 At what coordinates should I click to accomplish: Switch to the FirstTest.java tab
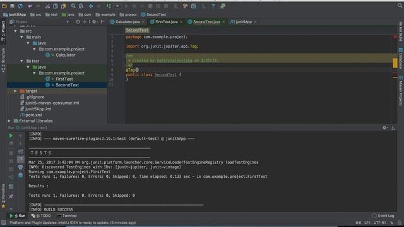click(x=166, y=22)
